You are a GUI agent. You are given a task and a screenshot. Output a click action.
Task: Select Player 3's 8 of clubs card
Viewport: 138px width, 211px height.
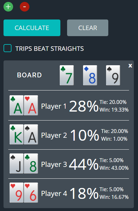pos(31,163)
